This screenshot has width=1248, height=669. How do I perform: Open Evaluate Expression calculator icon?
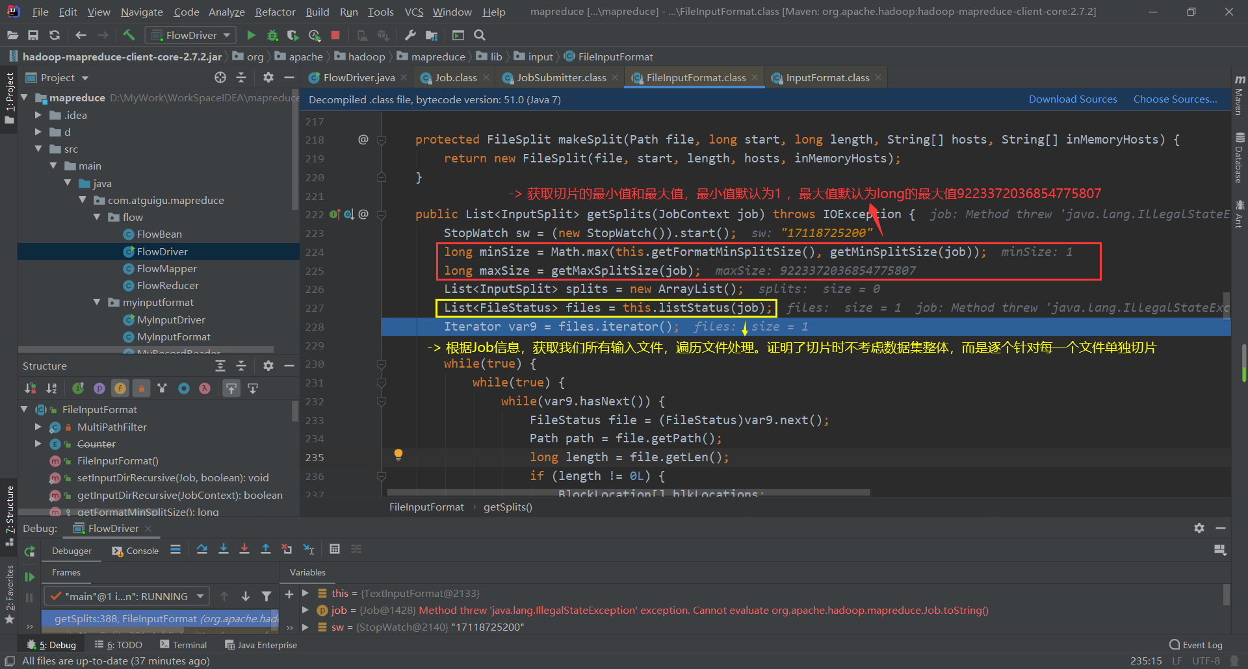[335, 549]
